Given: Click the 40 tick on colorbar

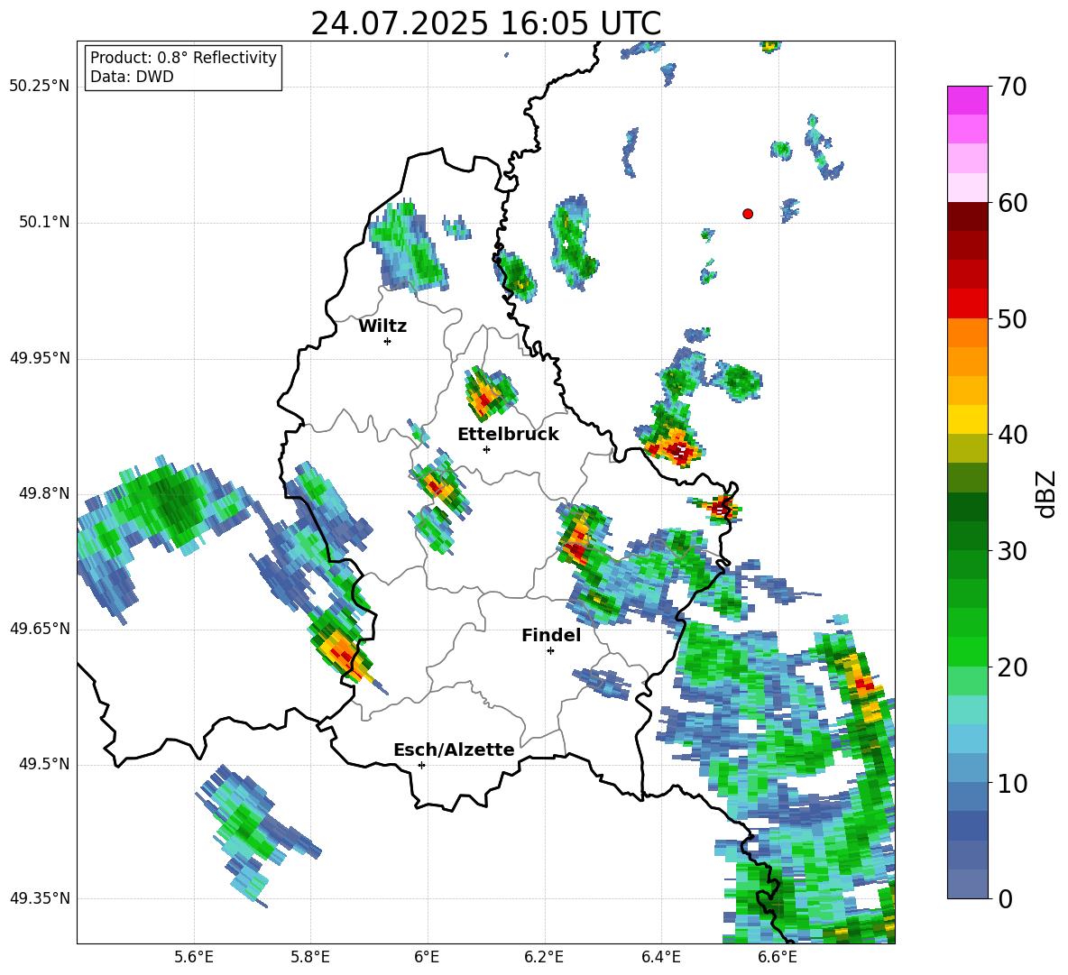Looking at the screenshot, I should click(1012, 435).
